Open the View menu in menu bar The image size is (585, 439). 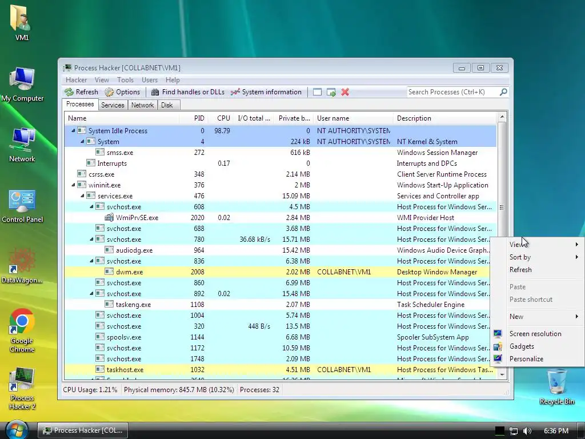click(x=102, y=80)
